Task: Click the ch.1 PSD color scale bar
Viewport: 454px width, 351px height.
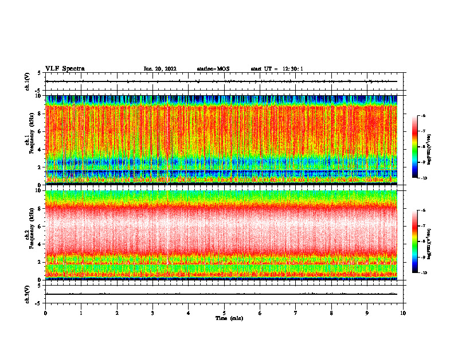Action: (415, 147)
